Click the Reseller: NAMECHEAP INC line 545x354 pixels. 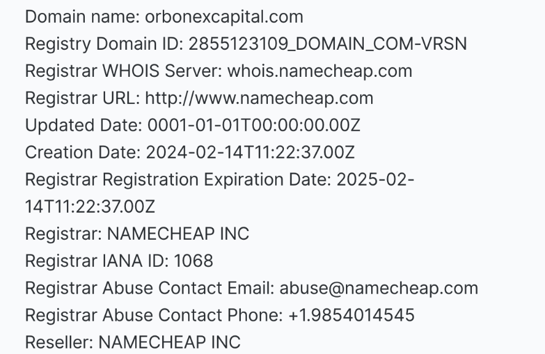tap(133, 342)
